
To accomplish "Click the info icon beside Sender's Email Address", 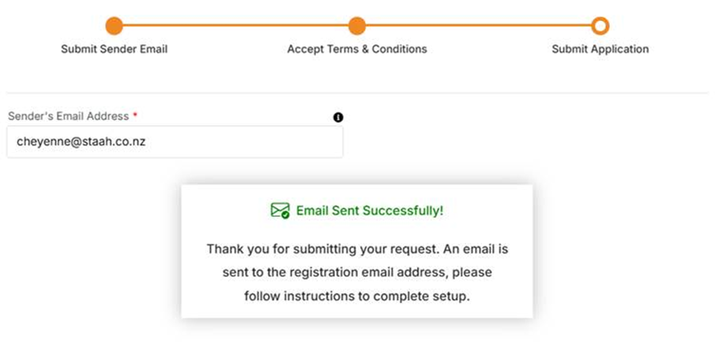I will [x=338, y=117].
